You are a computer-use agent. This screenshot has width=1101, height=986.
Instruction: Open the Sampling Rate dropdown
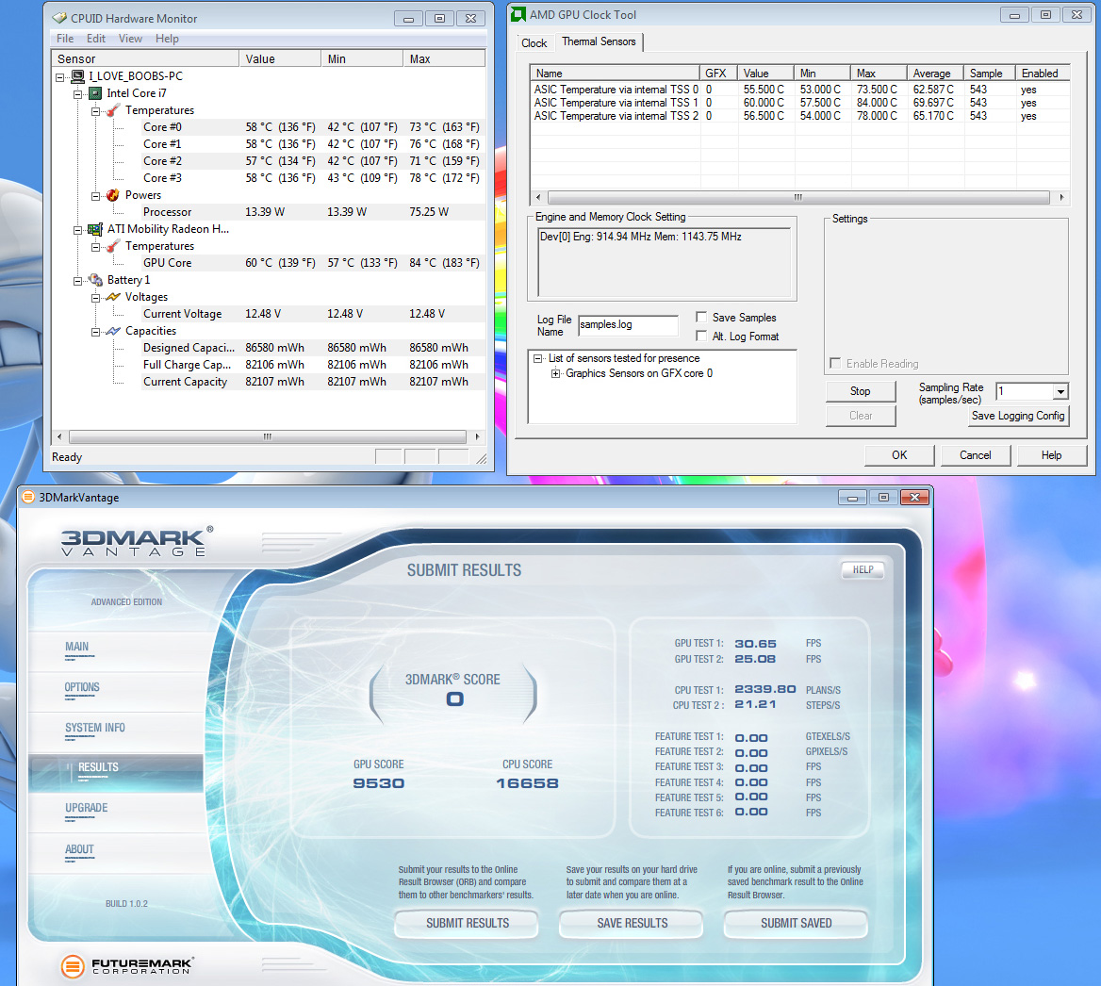[x=1060, y=392]
